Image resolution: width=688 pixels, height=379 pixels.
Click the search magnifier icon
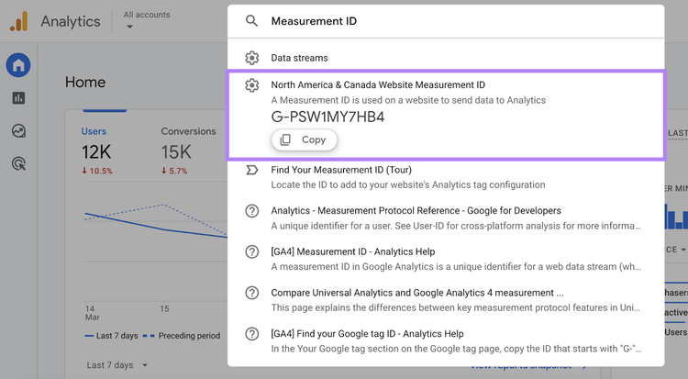tap(251, 20)
